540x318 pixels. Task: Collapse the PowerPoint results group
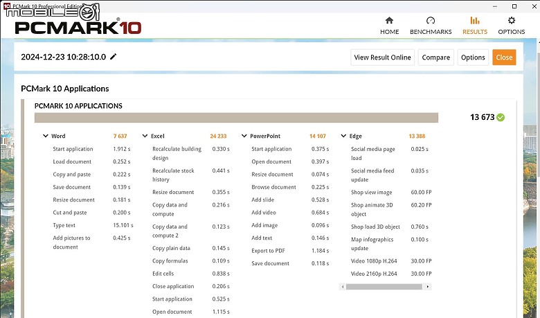click(244, 136)
